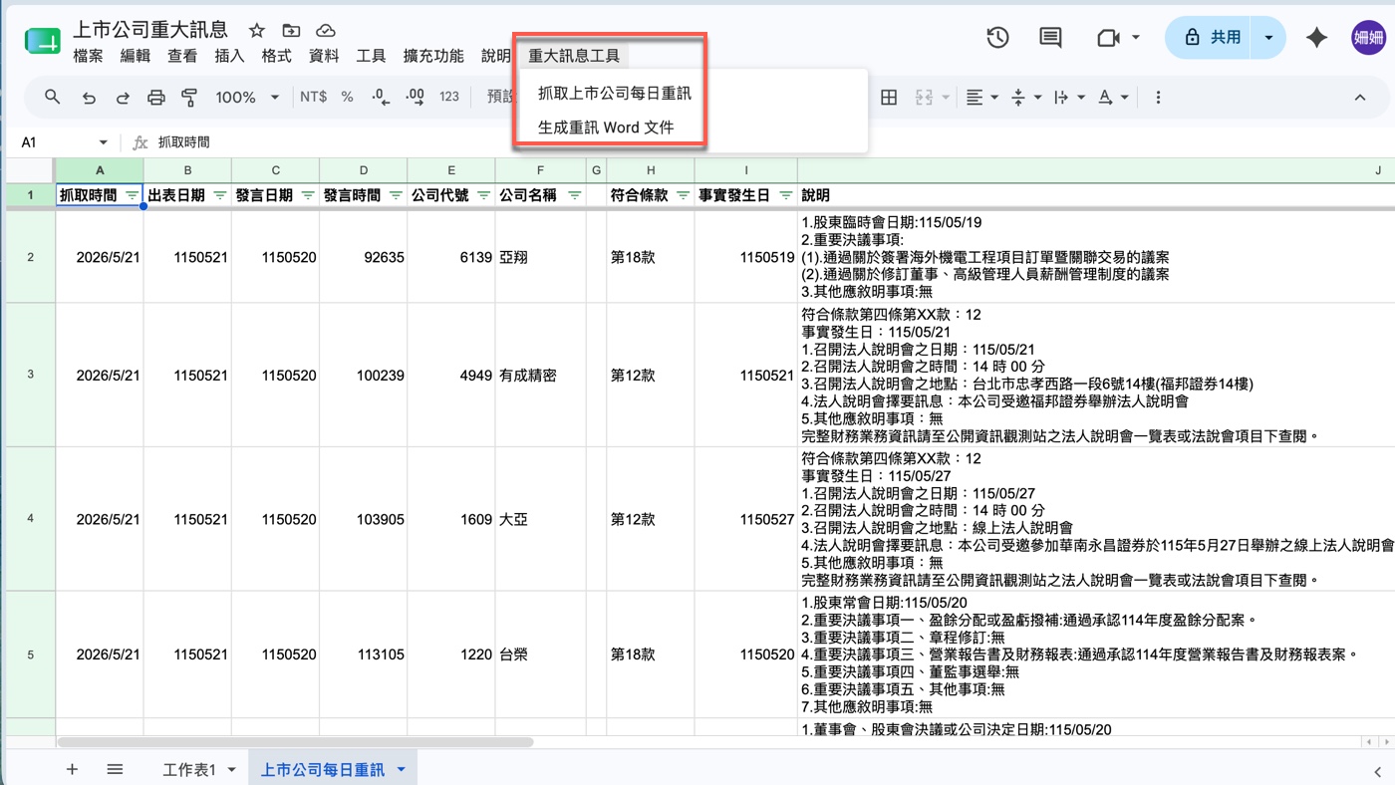Viewport: 1395px width, 785px height.
Task: Click the Google Sheets home icon
Action: pyautogui.click(x=43, y=41)
